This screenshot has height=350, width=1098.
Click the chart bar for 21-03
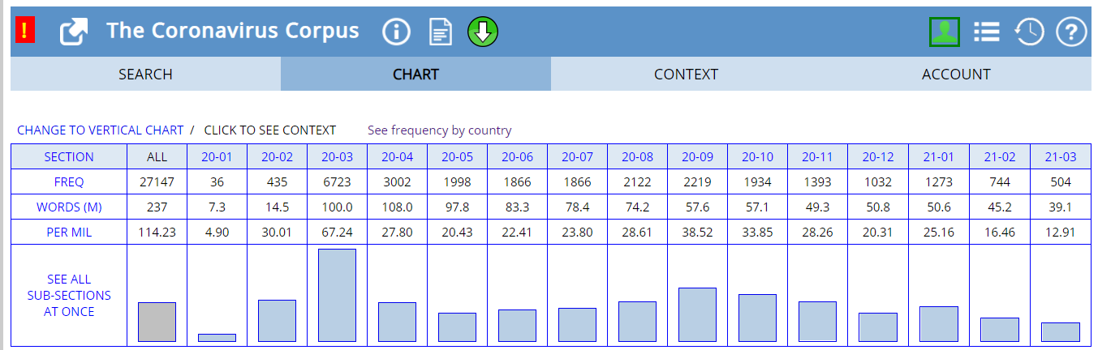point(1061,332)
